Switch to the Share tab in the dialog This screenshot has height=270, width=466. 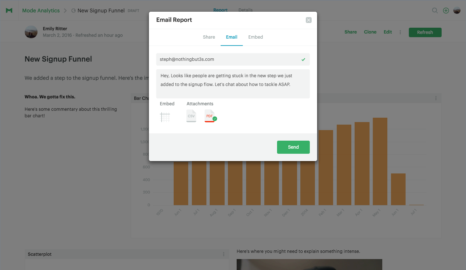(209, 37)
